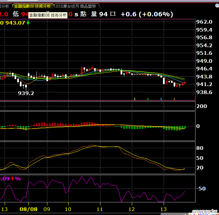Click the zoom-out magnifier icon at top right
This screenshot has width=219, height=215.
pyautogui.click(x=217, y=6)
